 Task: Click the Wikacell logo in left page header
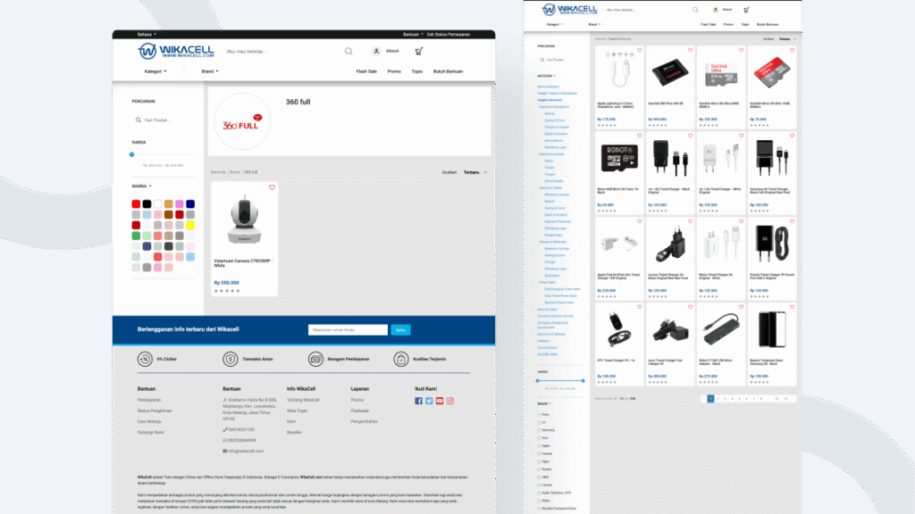click(176, 51)
